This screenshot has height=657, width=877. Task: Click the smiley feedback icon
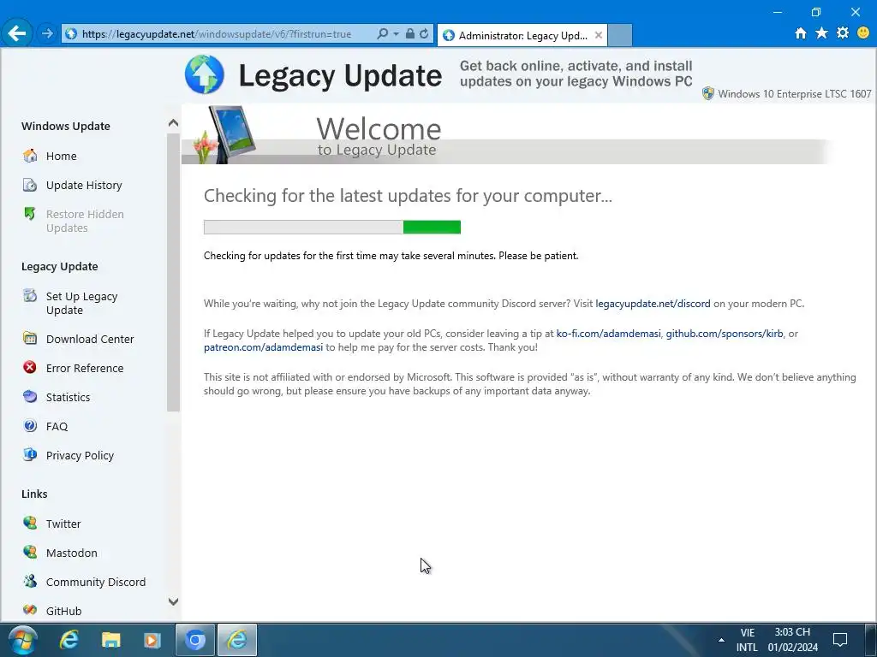[863, 33]
